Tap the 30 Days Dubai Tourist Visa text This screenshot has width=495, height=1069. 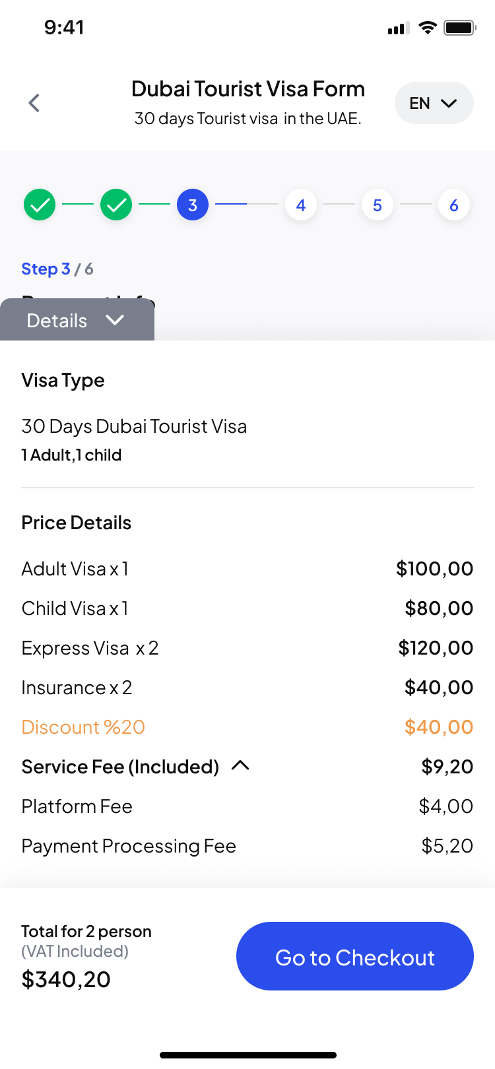coord(134,426)
